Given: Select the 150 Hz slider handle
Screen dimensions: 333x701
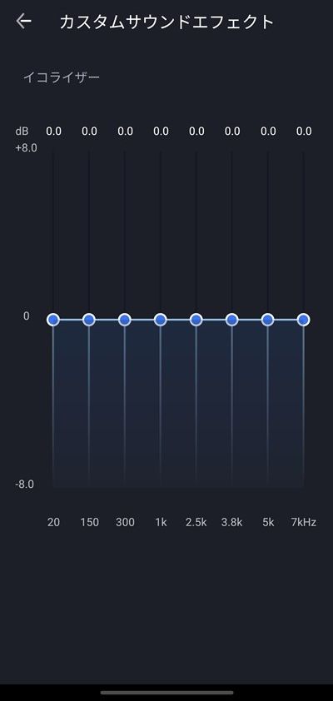Looking at the screenshot, I should 89,320.
